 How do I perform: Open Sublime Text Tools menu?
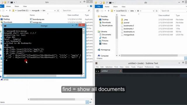(x=133, y=67)
